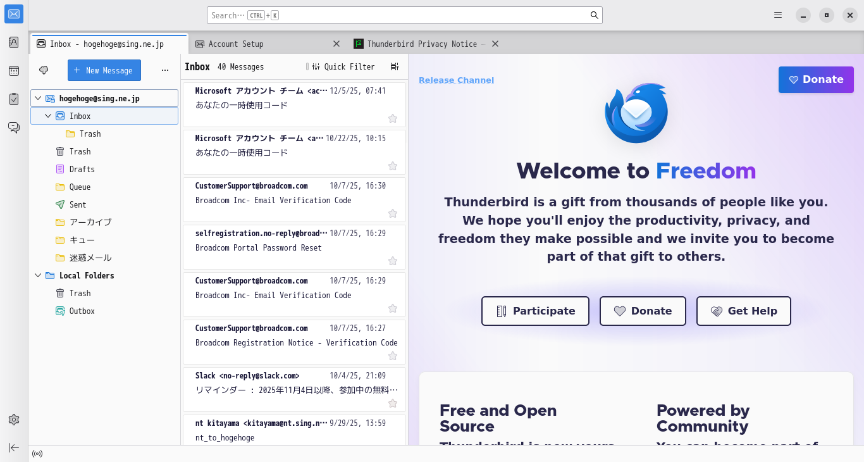Open the 16:29 CustomerSupport Email Verification Code message
The image size is (864, 462).
(294, 294)
